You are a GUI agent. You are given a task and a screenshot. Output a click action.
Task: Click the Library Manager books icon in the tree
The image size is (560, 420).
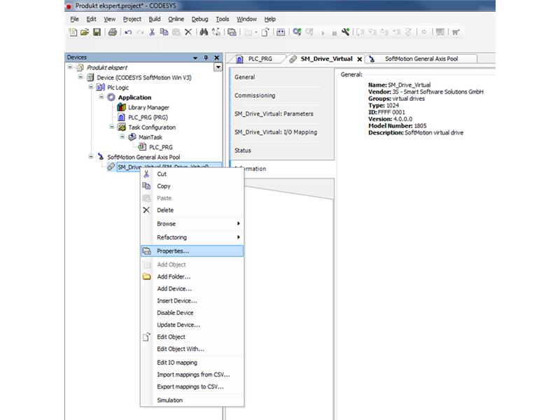122,107
